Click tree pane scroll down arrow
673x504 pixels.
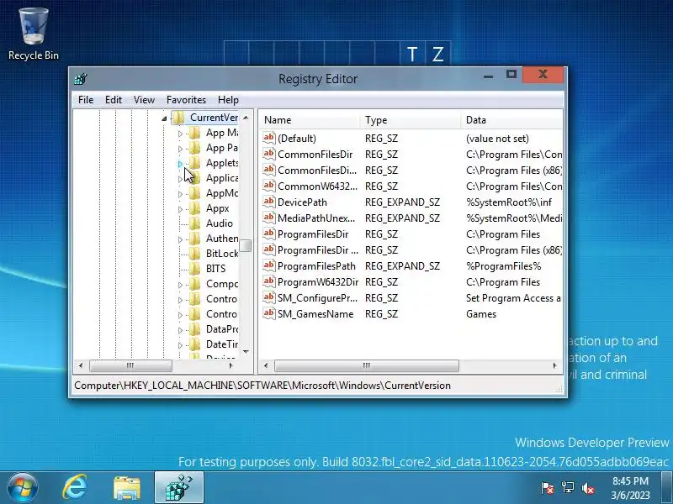point(246,352)
